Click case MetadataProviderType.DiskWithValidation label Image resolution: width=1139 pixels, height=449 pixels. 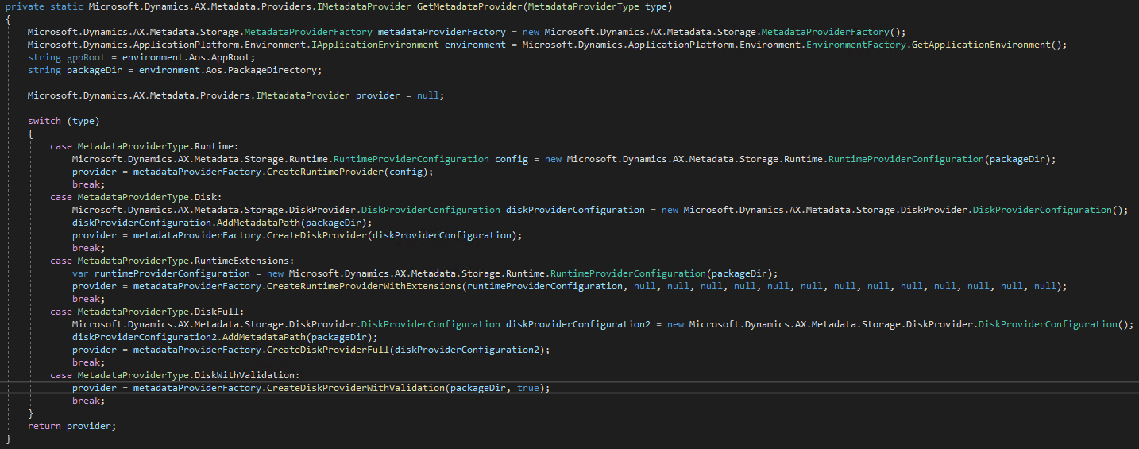pos(175,375)
